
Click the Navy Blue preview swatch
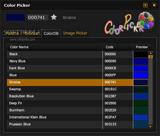pos(141,61)
